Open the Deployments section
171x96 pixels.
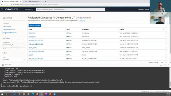7,26
